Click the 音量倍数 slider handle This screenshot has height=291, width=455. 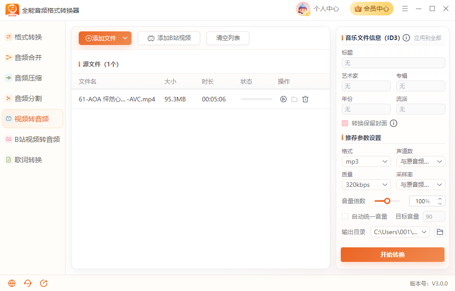tap(387, 201)
